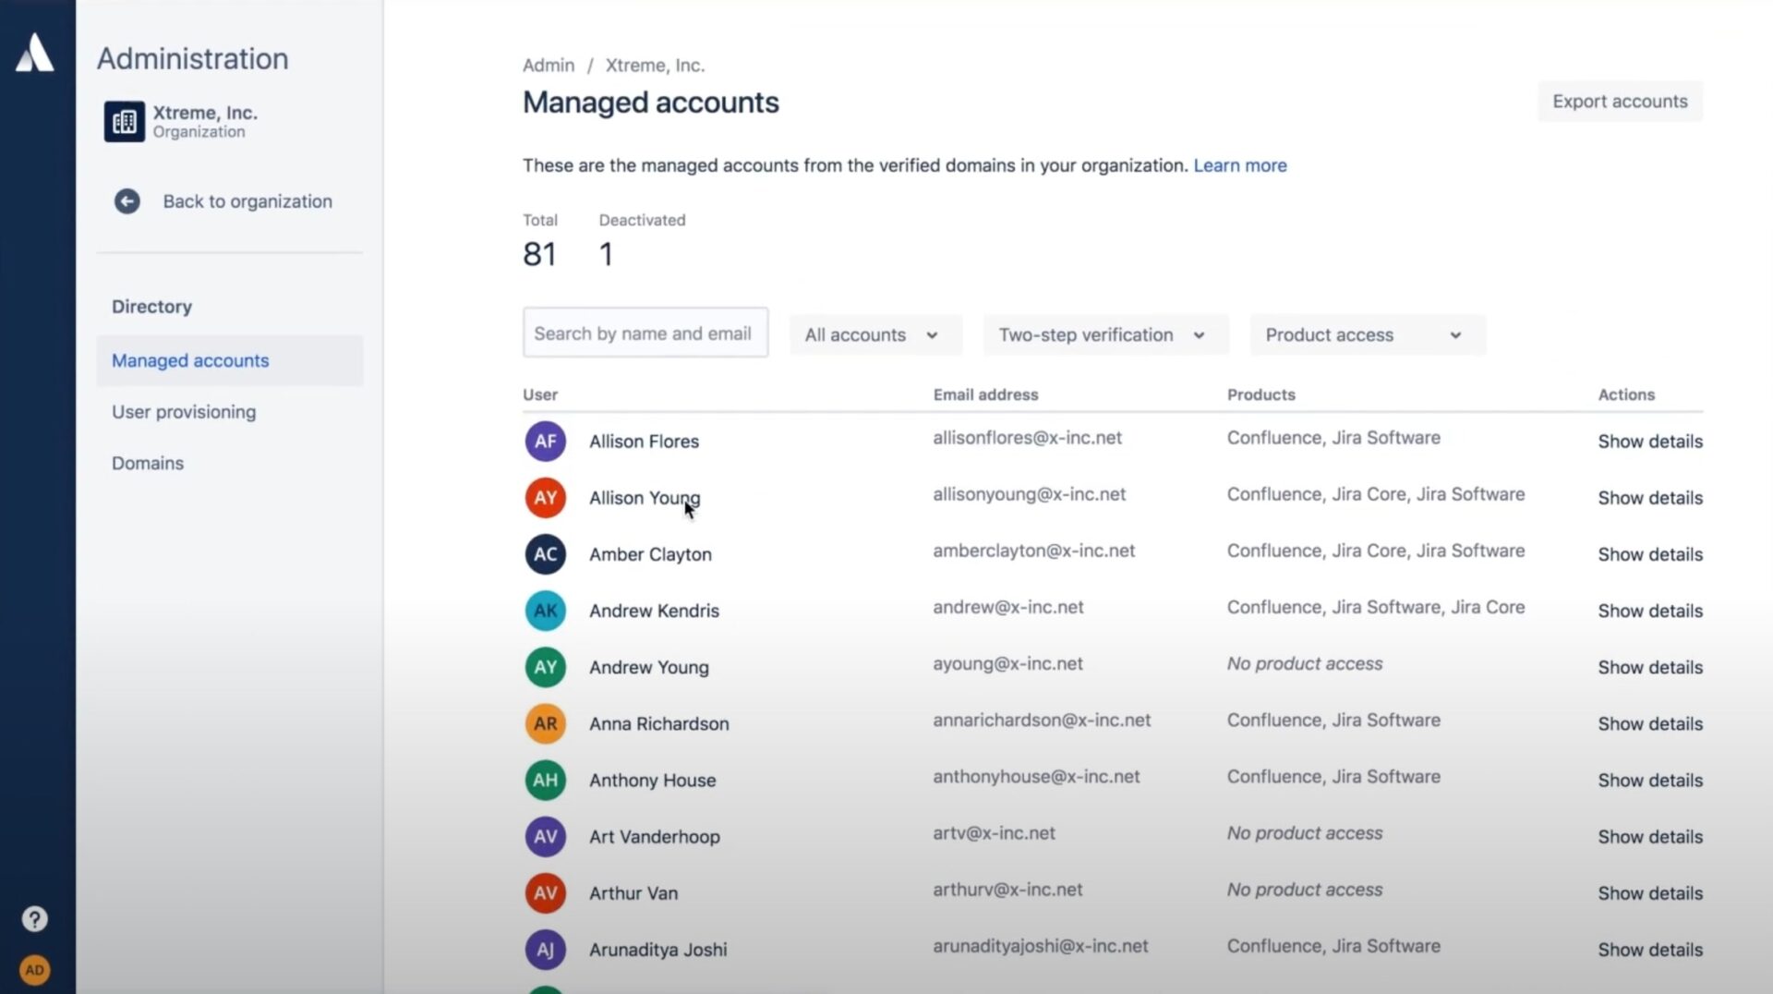Screen dimensions: 1773x994
Task: Show details for Andrew Young
Action: click(1650, 667)
